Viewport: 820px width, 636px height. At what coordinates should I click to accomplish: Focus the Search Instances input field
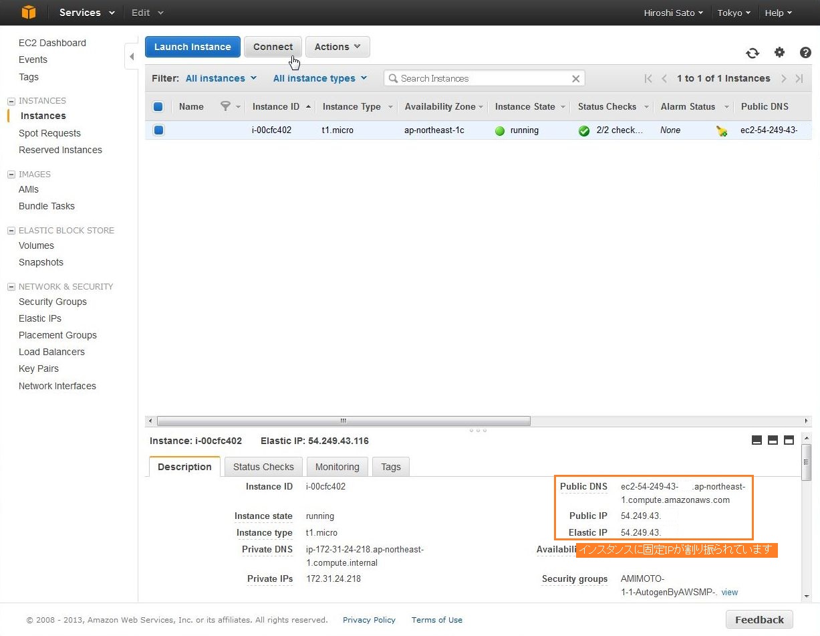(485, 78)
